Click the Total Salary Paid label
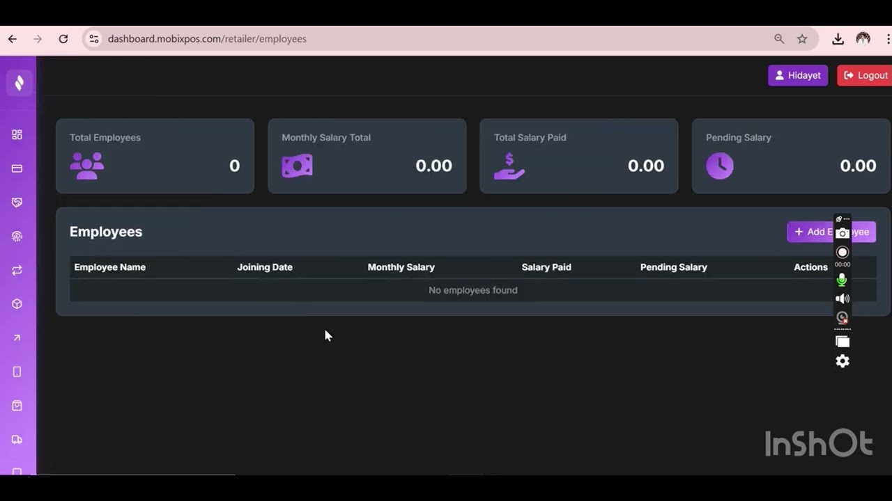The image size is (892, 501). 530,138
